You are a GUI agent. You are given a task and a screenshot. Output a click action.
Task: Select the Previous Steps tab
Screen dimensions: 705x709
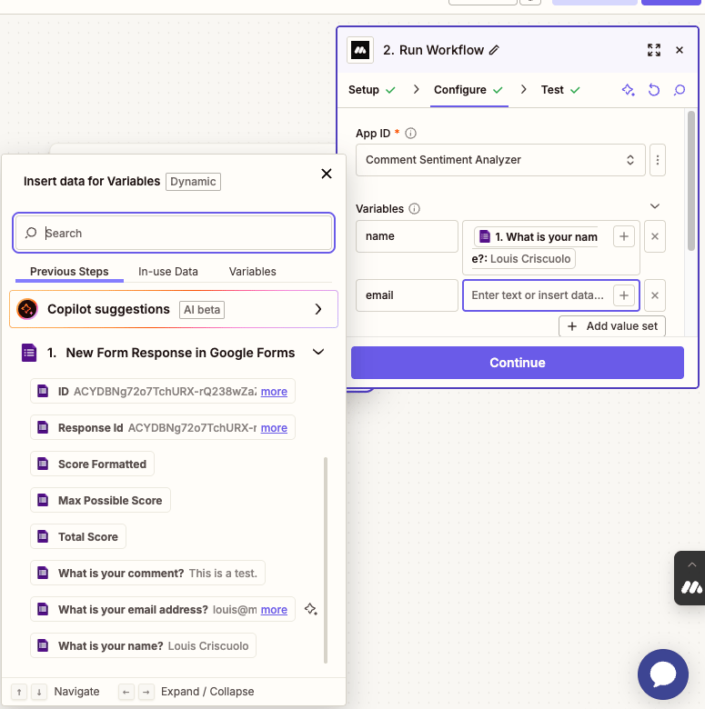click(x=69, y=272)
